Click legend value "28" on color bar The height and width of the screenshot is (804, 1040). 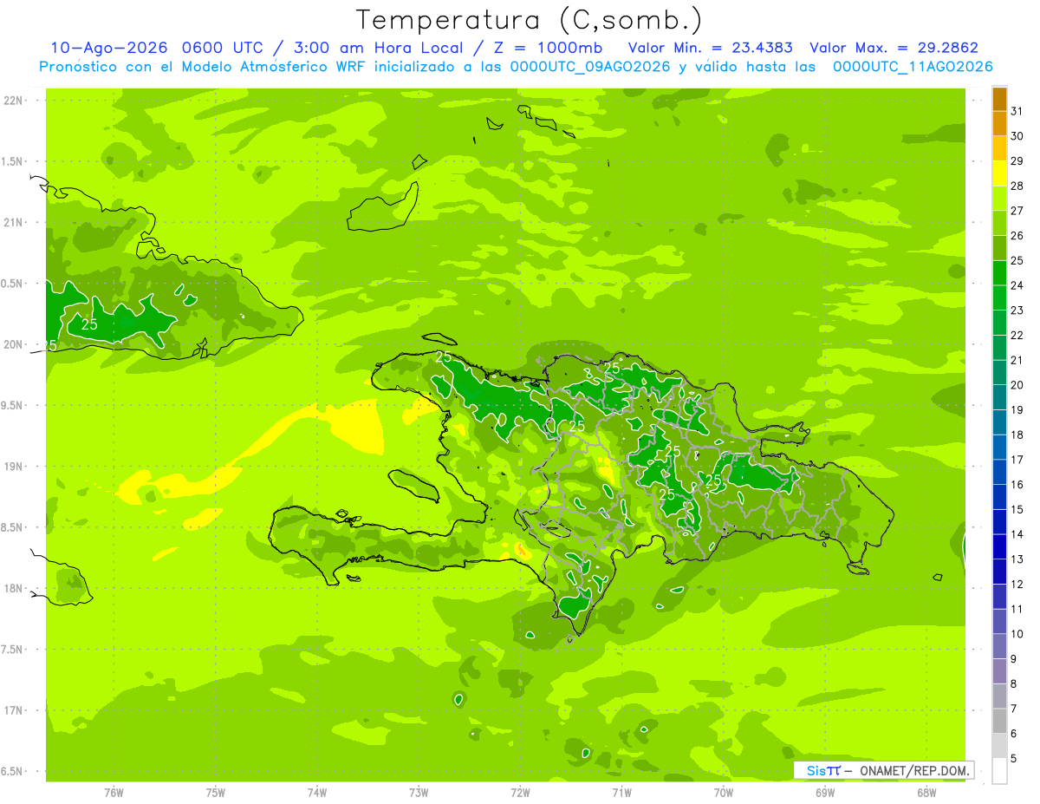[1017, 186]
